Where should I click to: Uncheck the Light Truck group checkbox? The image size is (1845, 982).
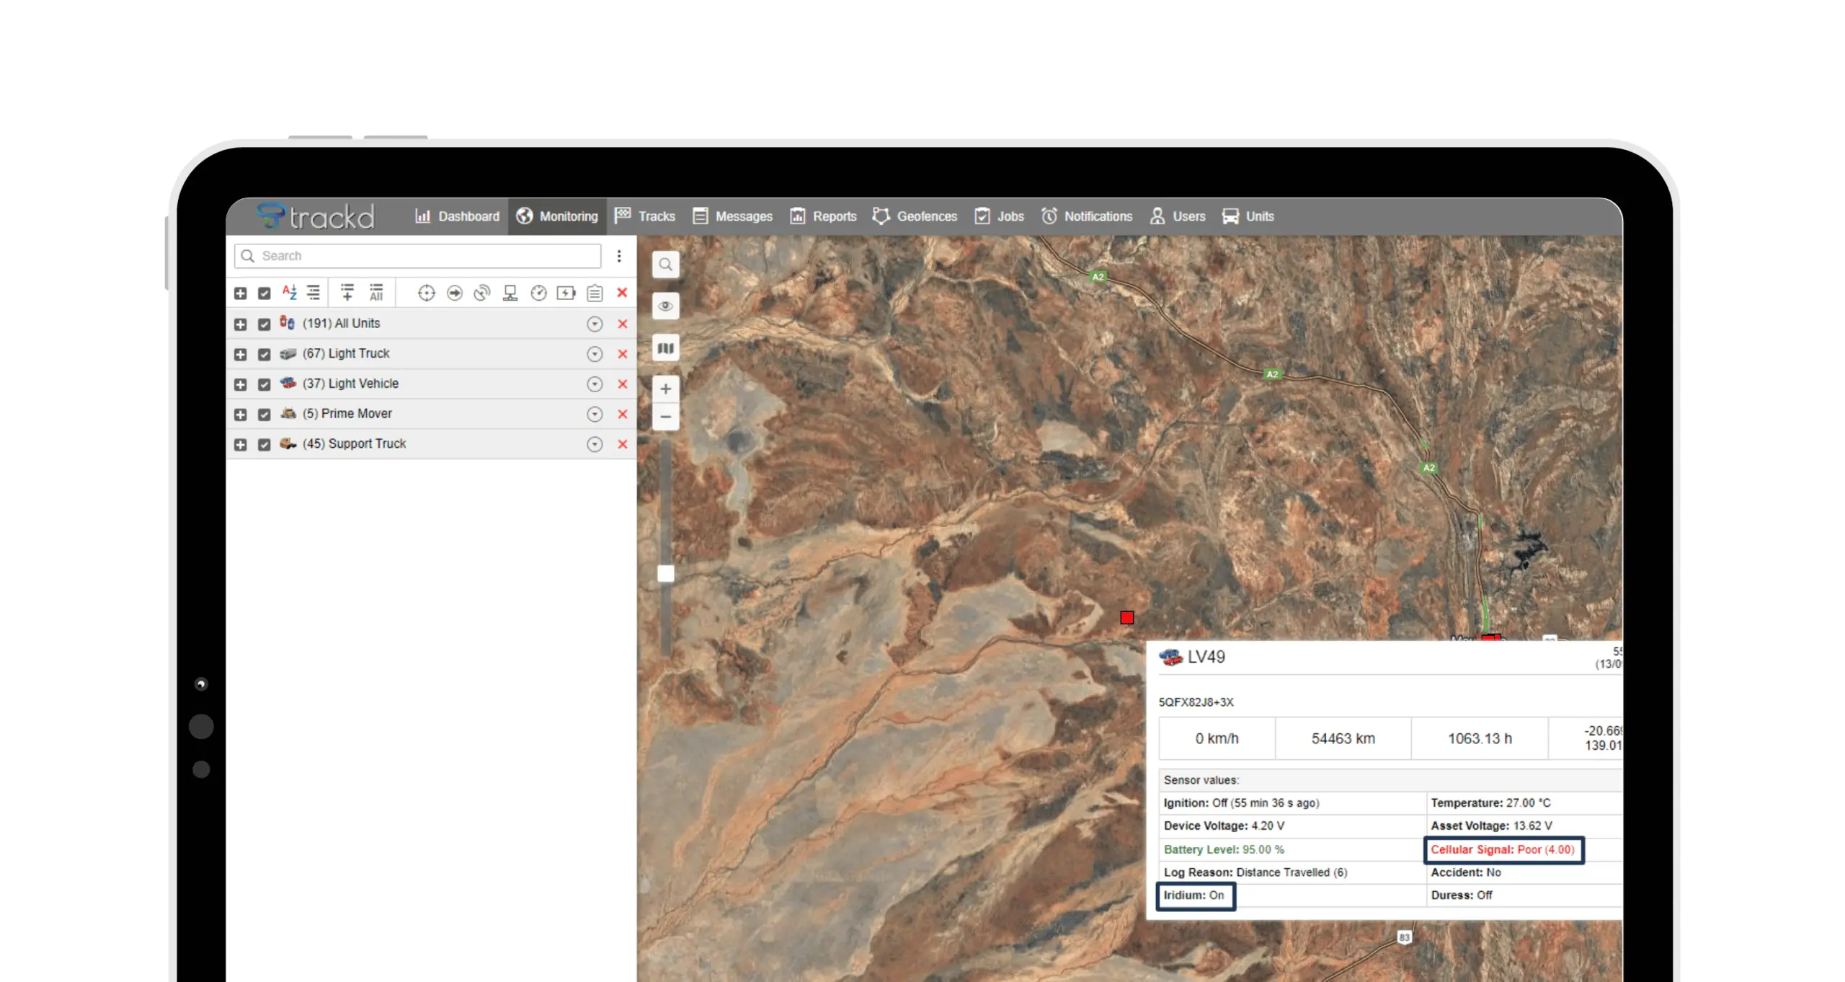(x=264, y=354)
